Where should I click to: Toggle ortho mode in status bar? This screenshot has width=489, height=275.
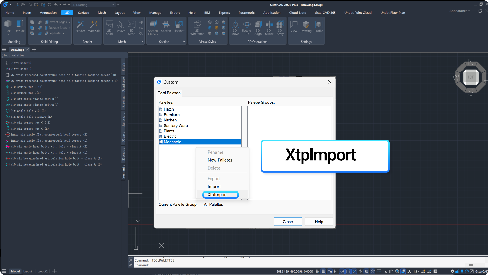tap(336, 271)
